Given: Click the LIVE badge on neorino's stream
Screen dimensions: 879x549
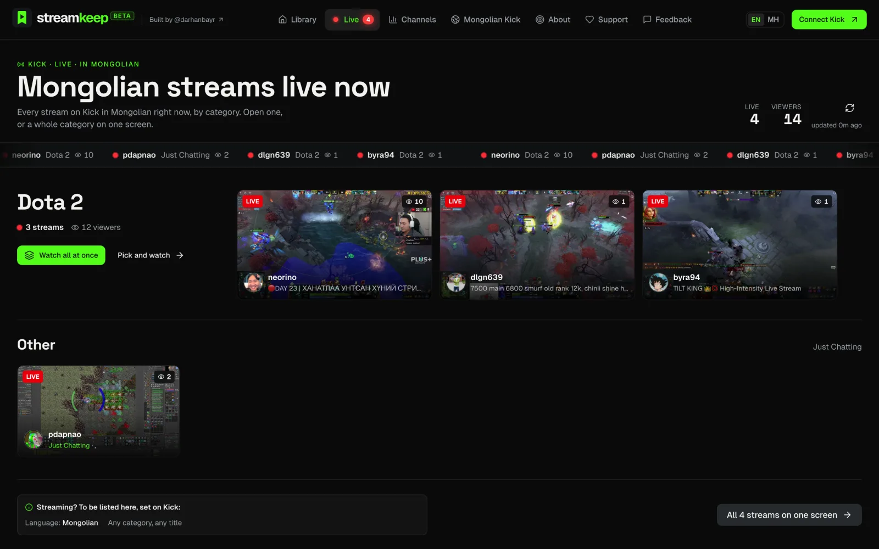Looking at the screenshot, I should tap(253, 201).
